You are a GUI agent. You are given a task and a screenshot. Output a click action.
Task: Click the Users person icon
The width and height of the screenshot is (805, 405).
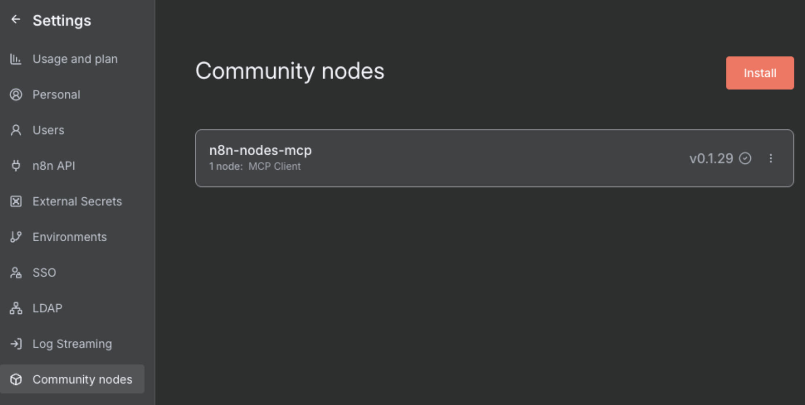(x=16, y=130)
